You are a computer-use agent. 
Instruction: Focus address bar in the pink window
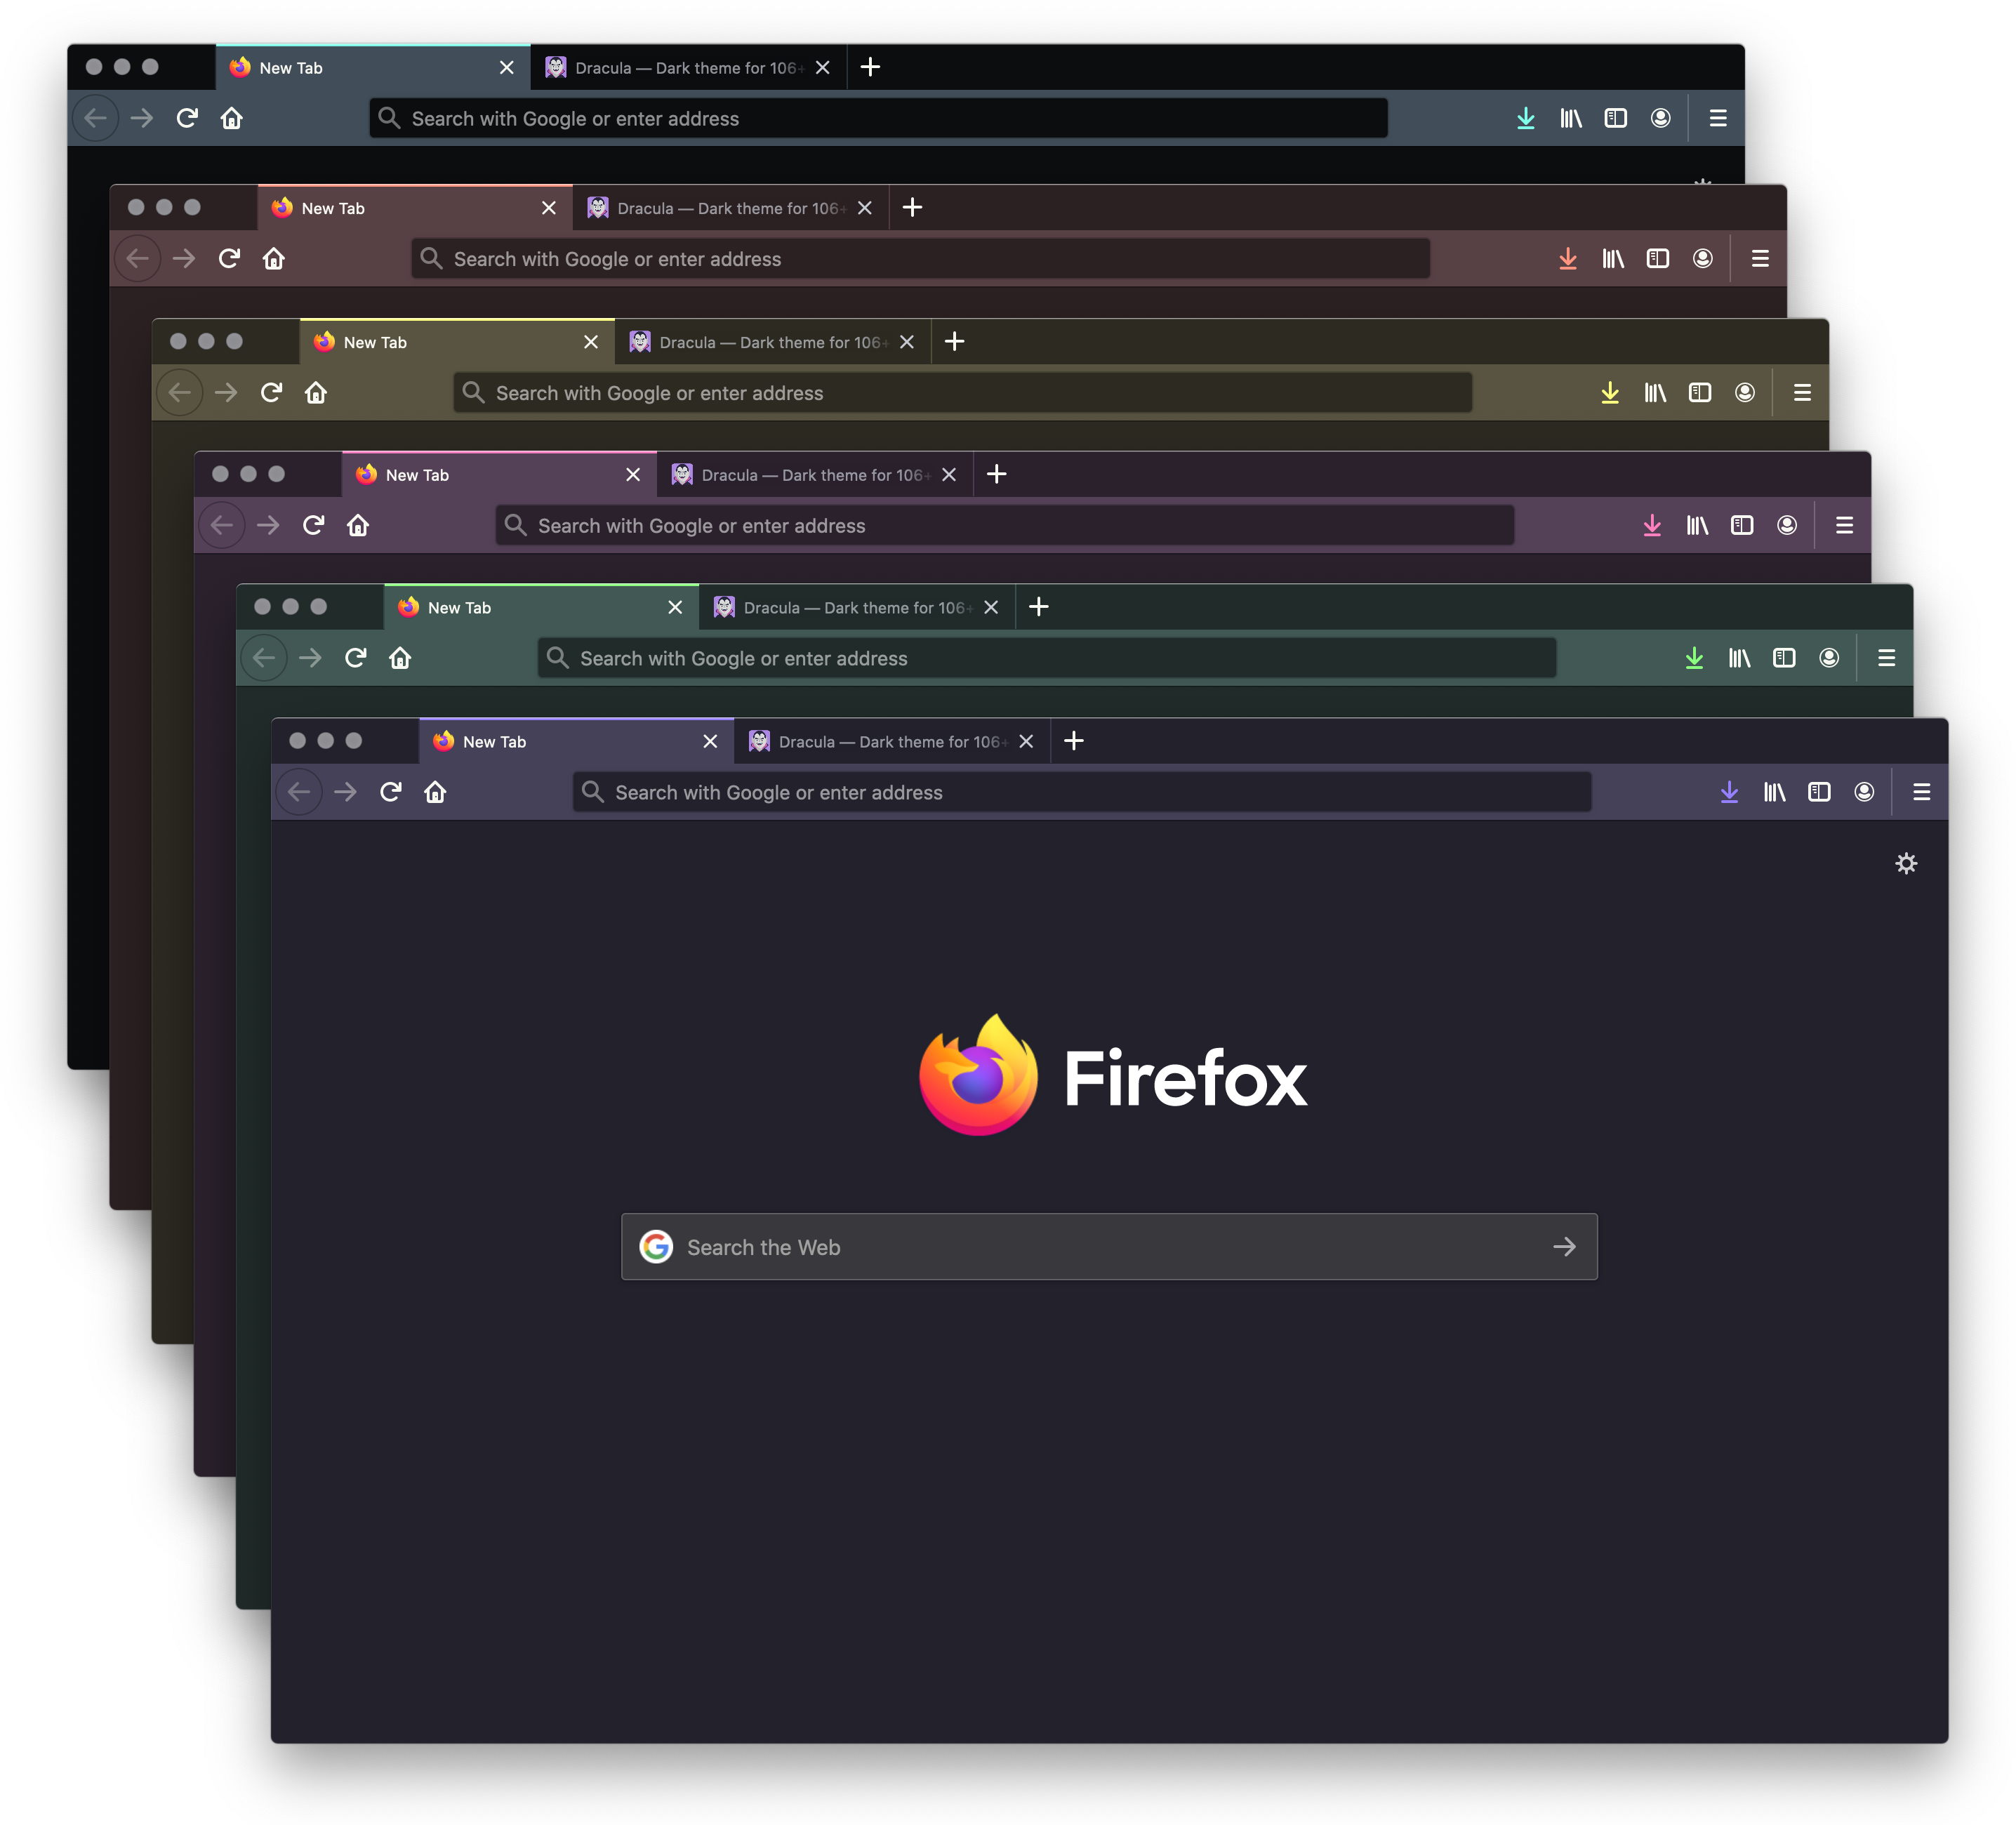1005,525
